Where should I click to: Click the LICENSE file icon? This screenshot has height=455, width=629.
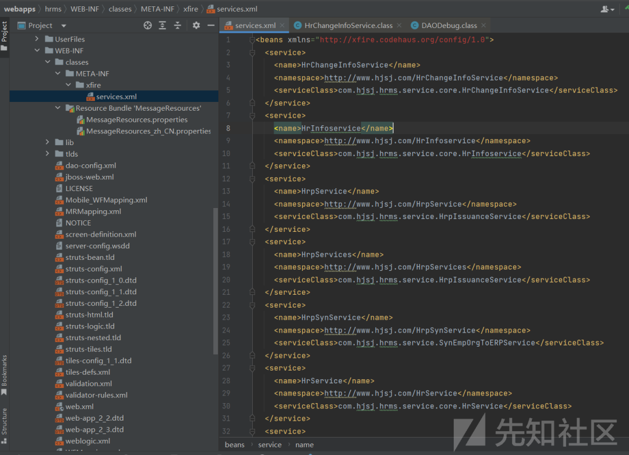coord(59,188)
